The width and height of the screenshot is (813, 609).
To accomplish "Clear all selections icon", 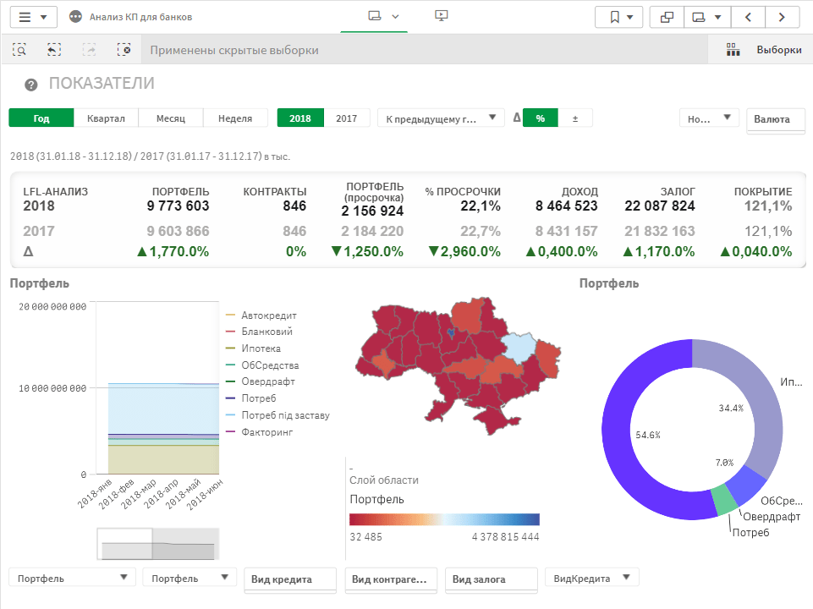I will [x=124, y=50].
